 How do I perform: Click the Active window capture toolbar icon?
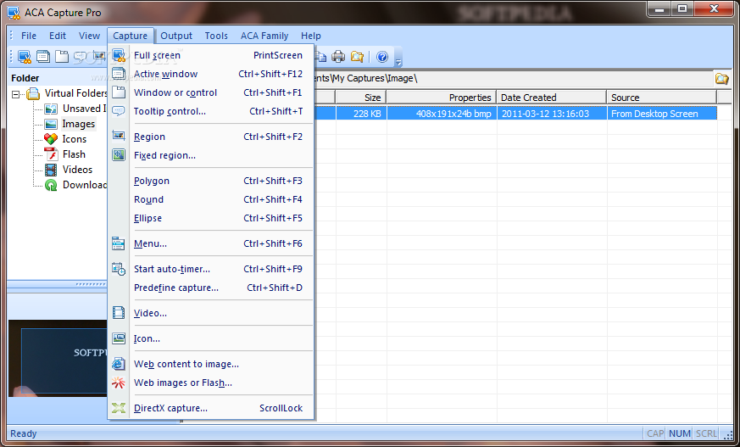pos(43,57)
